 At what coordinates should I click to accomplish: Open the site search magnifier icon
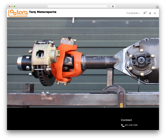coord(155,13)
